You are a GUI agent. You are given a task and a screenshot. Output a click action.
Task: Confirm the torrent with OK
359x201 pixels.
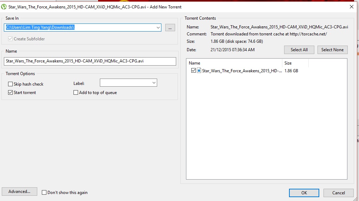[304, 193]
